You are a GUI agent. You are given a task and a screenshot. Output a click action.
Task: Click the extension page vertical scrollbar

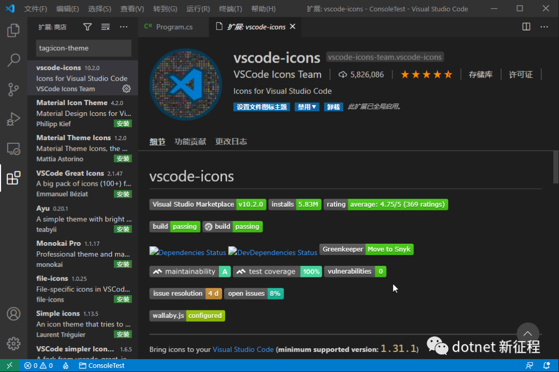[555, 167]
